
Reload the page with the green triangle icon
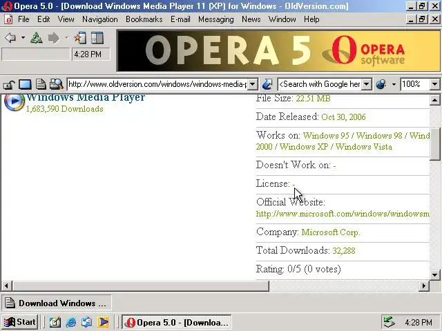click(37, 38)
